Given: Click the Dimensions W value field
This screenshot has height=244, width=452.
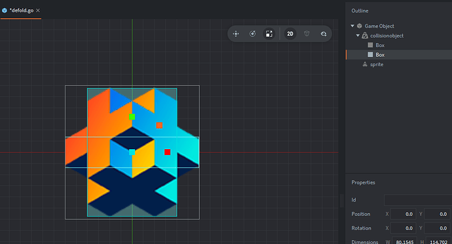Looking at the screenshot, I should pos(404,242).
